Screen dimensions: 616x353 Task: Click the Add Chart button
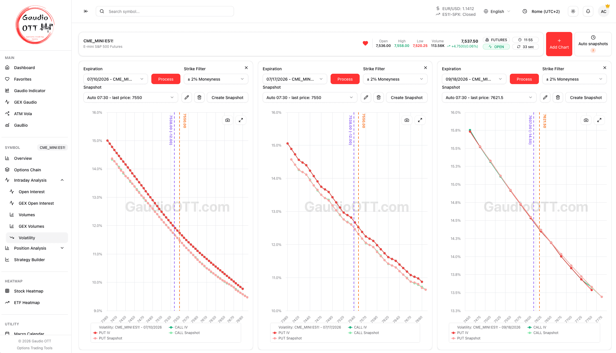click(x=559, y=44)
